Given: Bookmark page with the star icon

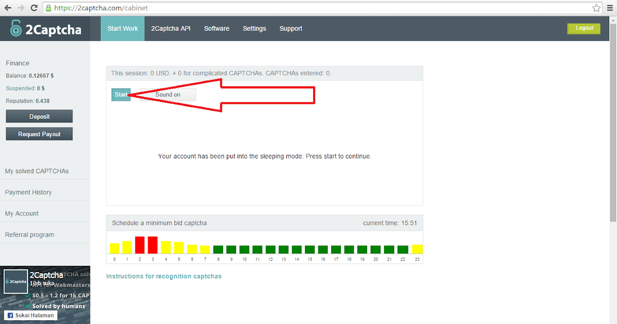Looking at the screenshot, I should [x=596, y=8].
